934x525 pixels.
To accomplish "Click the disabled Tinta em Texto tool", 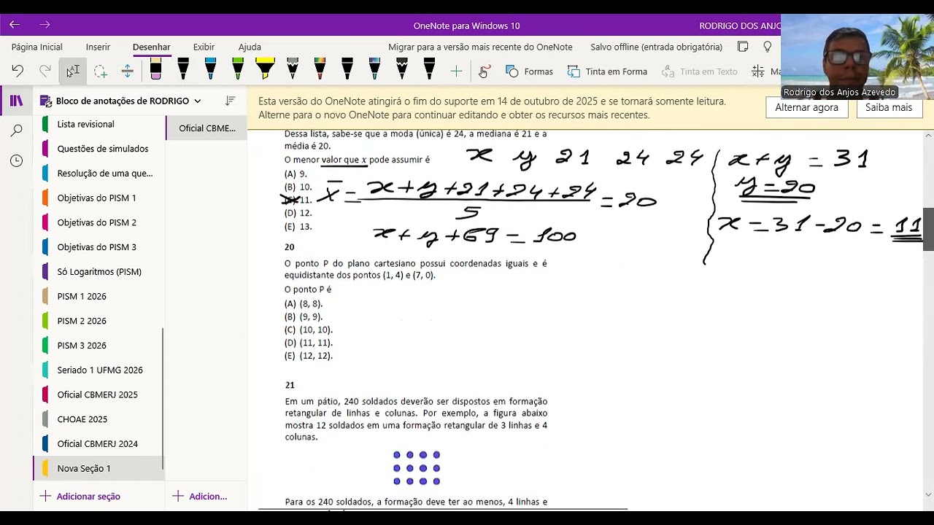I will (x=699, y=71).
